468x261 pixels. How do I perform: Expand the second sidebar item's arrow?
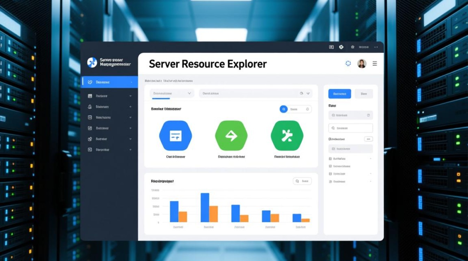pos(130,96)
